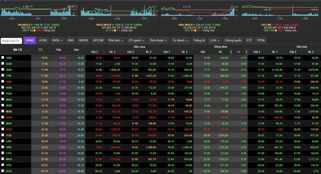Open the VN30 dropdown

(x=57, y=40)
